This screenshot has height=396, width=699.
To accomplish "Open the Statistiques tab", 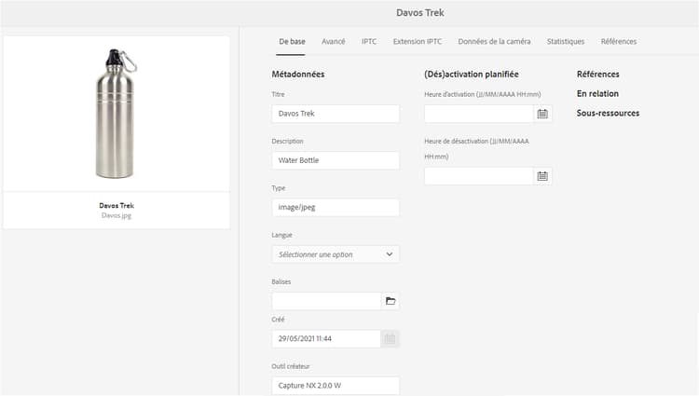I will click(x=566, y=42).
